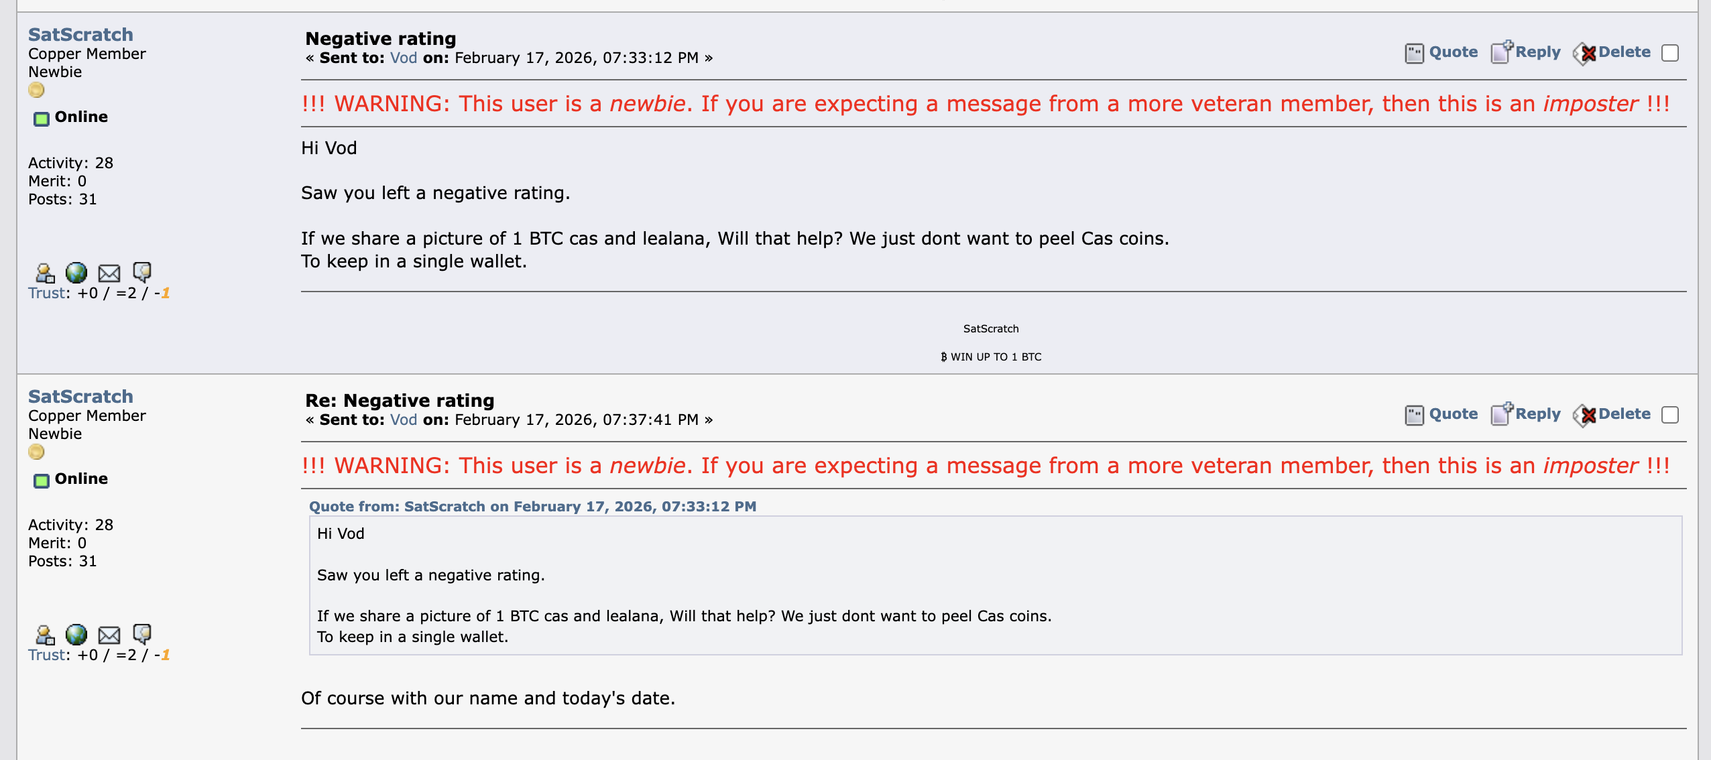Click the speech bubble icon in the Re: Negative rating message
This screenshot has width=1711, height=760.
coord(142,633)
